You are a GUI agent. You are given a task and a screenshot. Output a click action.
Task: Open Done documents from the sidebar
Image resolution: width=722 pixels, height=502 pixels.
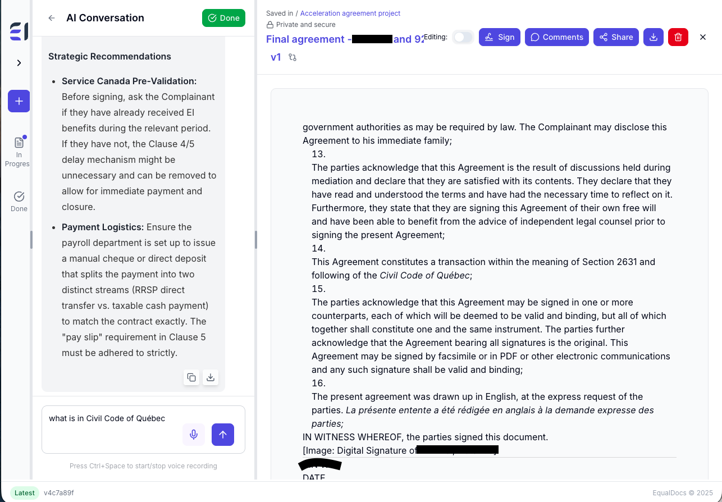[x=19, y=200]
